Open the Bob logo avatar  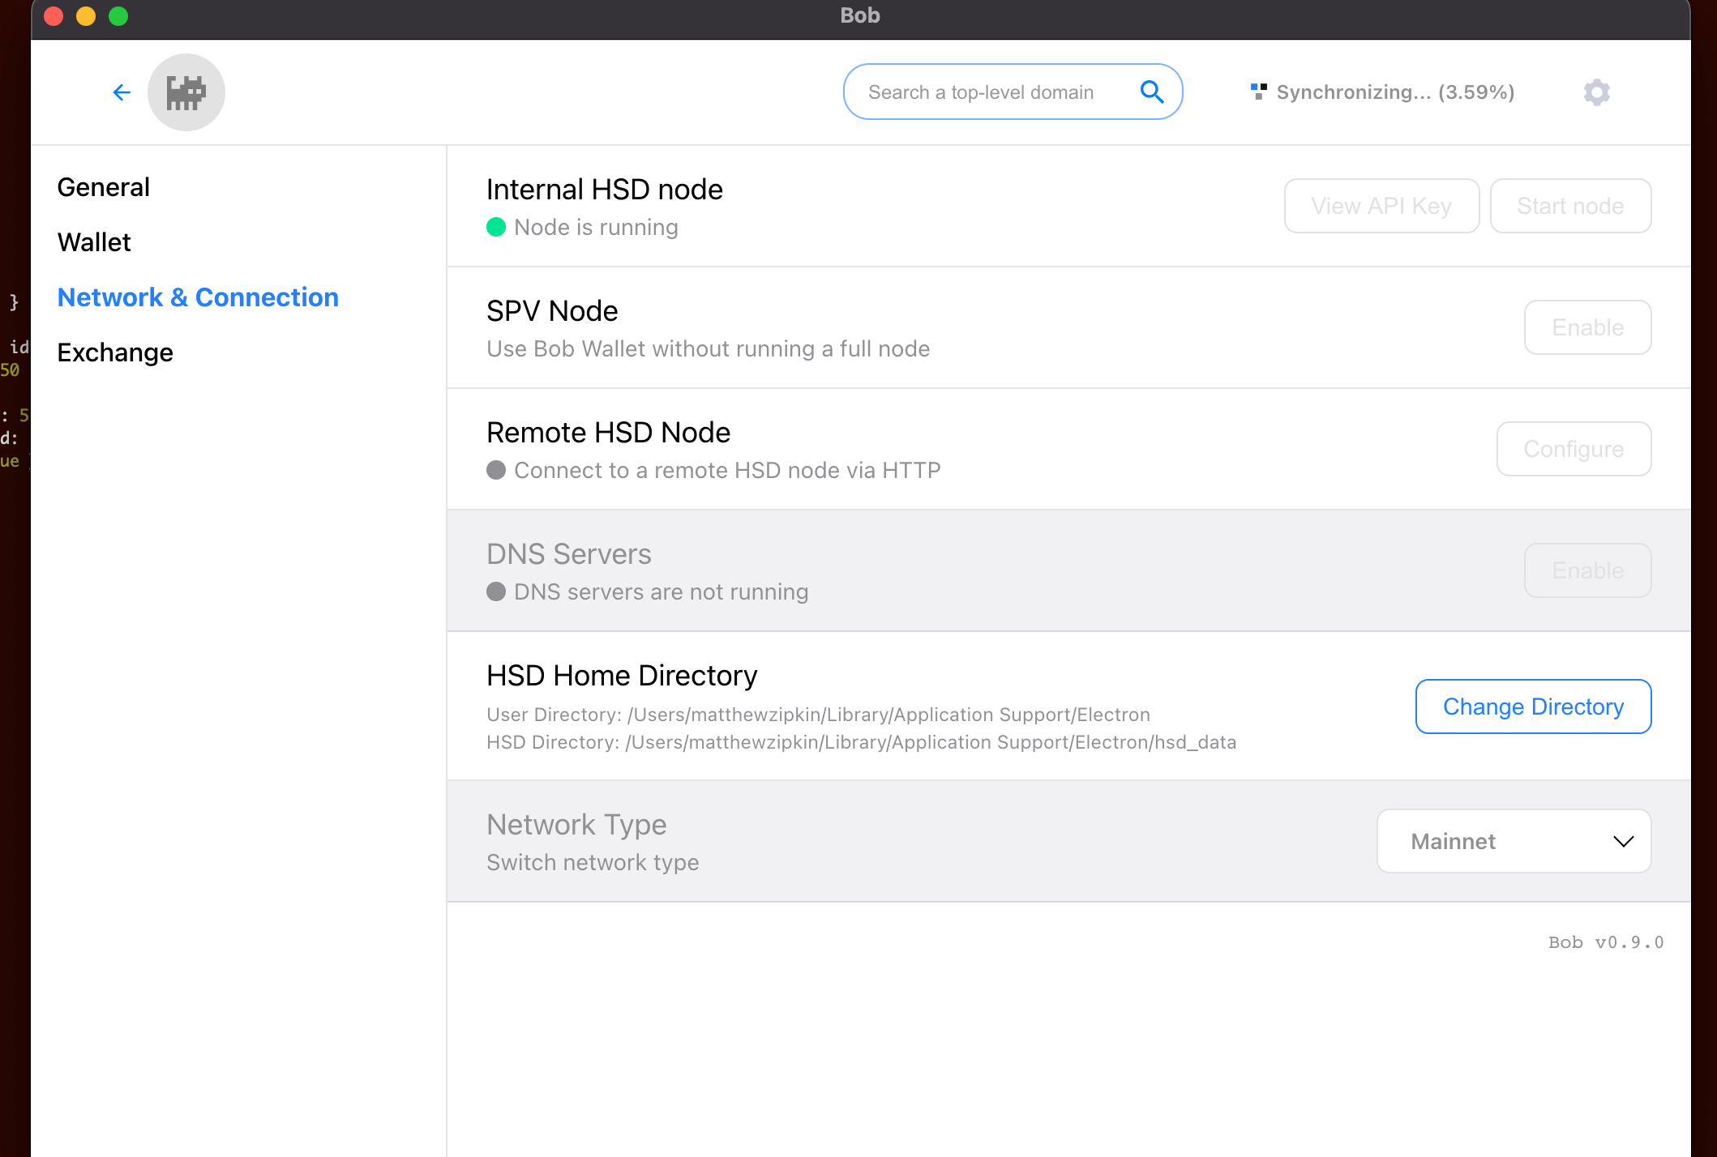pyautogui.click(x=186, y=92)
